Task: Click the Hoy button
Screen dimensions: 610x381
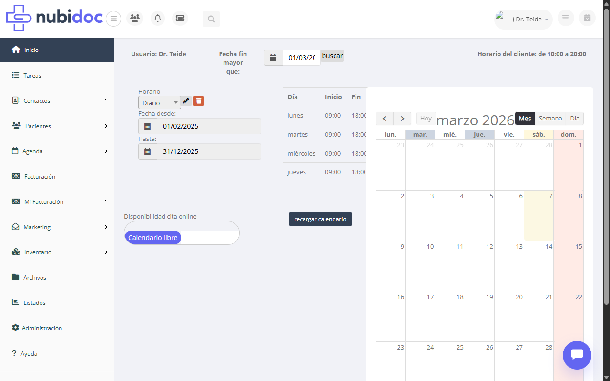Action: [x=426, y=119]
